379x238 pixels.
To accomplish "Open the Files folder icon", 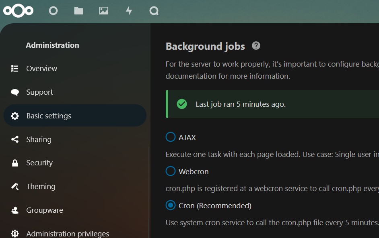I will (78, 11).
